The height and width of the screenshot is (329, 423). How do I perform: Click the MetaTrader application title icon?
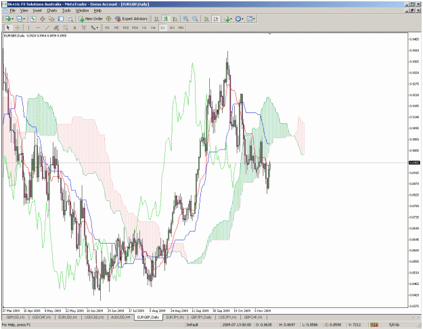point(4,4)
